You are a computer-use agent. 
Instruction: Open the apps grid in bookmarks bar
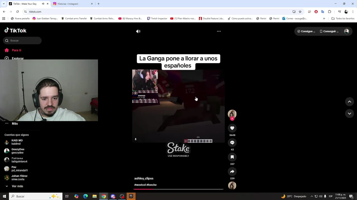coord(4,19)
